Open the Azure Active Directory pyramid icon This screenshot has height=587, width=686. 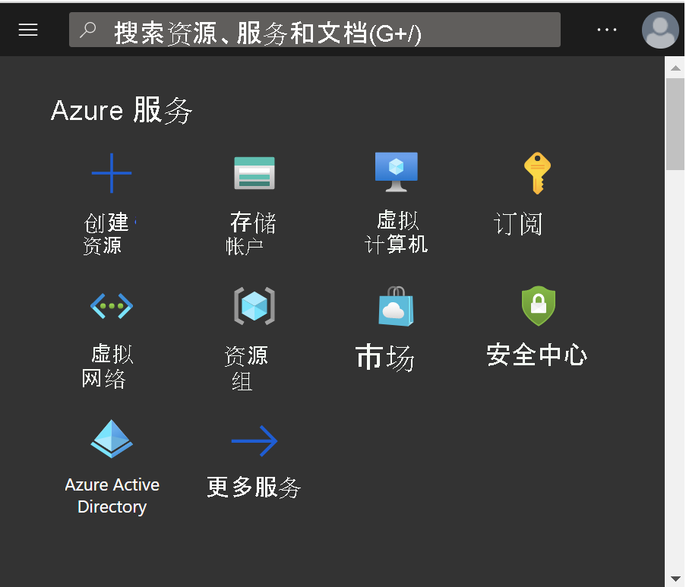click(x=112, y=439)
